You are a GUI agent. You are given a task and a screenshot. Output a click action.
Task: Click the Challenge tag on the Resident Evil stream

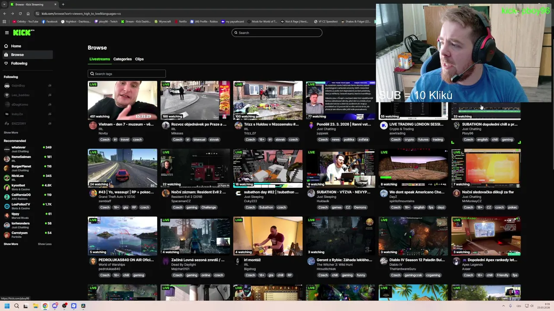pos(208,207)
